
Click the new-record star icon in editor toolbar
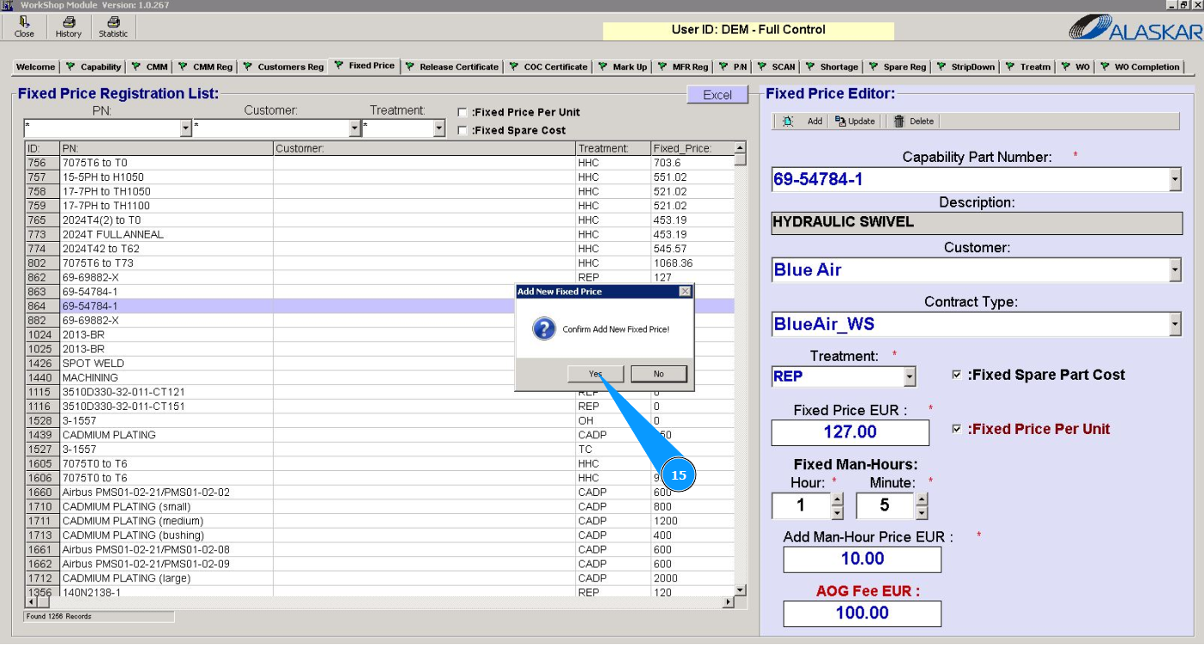787,121
